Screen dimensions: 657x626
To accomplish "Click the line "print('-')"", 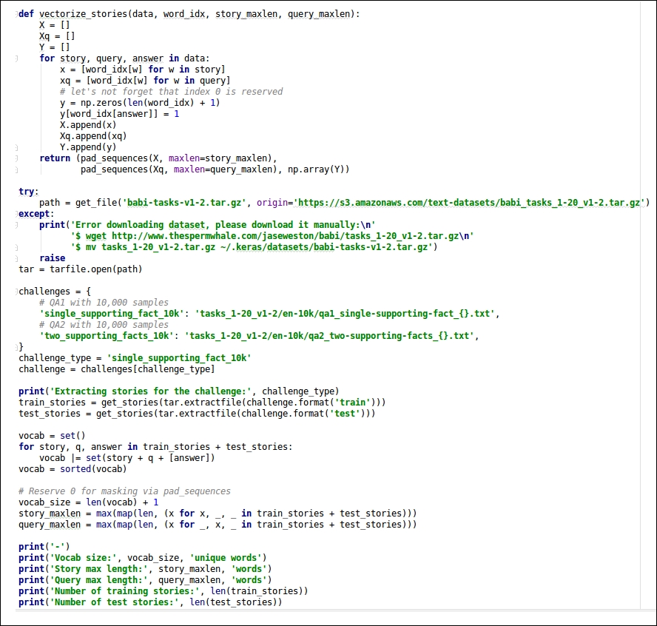I will point(44,547).
